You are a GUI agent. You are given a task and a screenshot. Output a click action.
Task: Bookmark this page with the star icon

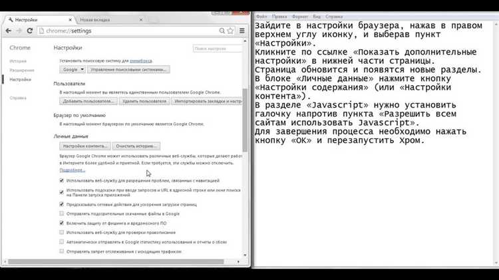230,31
